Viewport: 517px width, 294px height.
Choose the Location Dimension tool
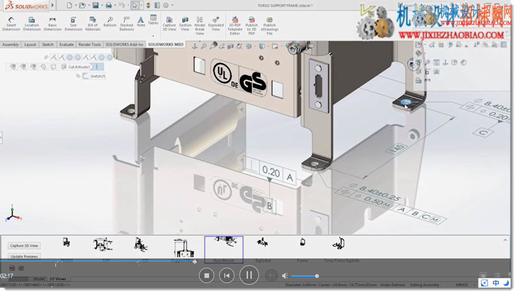pos(32,24)
